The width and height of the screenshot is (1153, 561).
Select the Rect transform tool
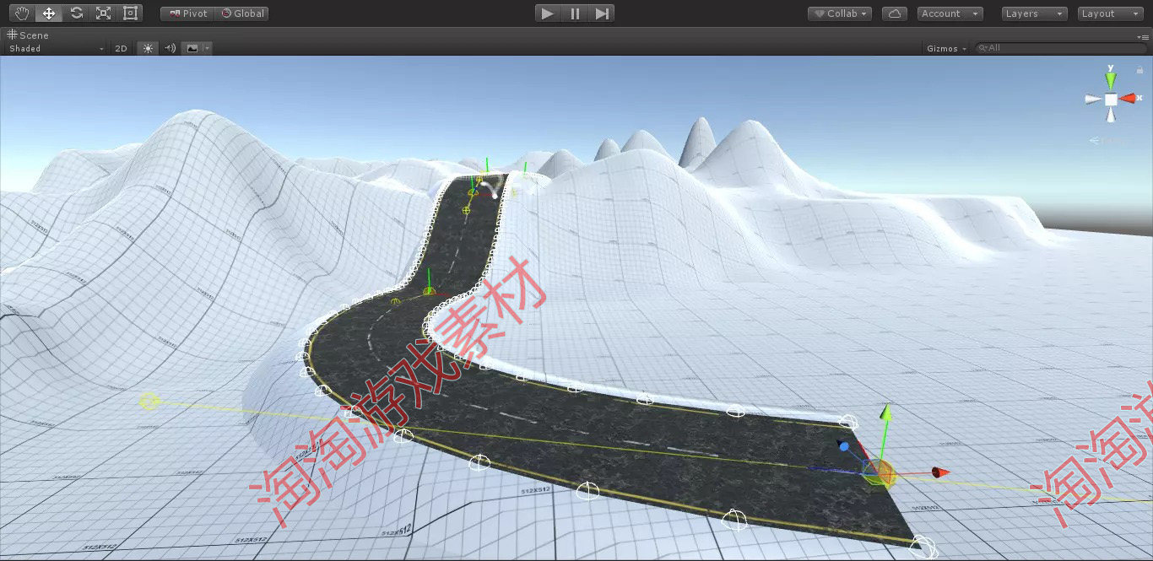(130, 13)
